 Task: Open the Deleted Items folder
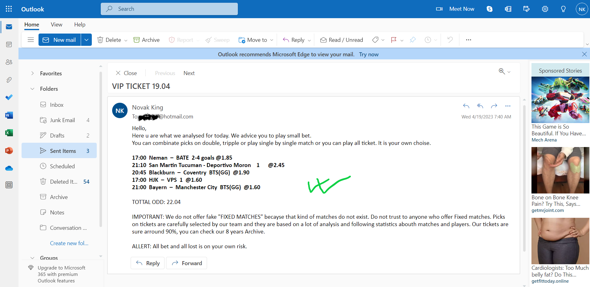point(59,181)
